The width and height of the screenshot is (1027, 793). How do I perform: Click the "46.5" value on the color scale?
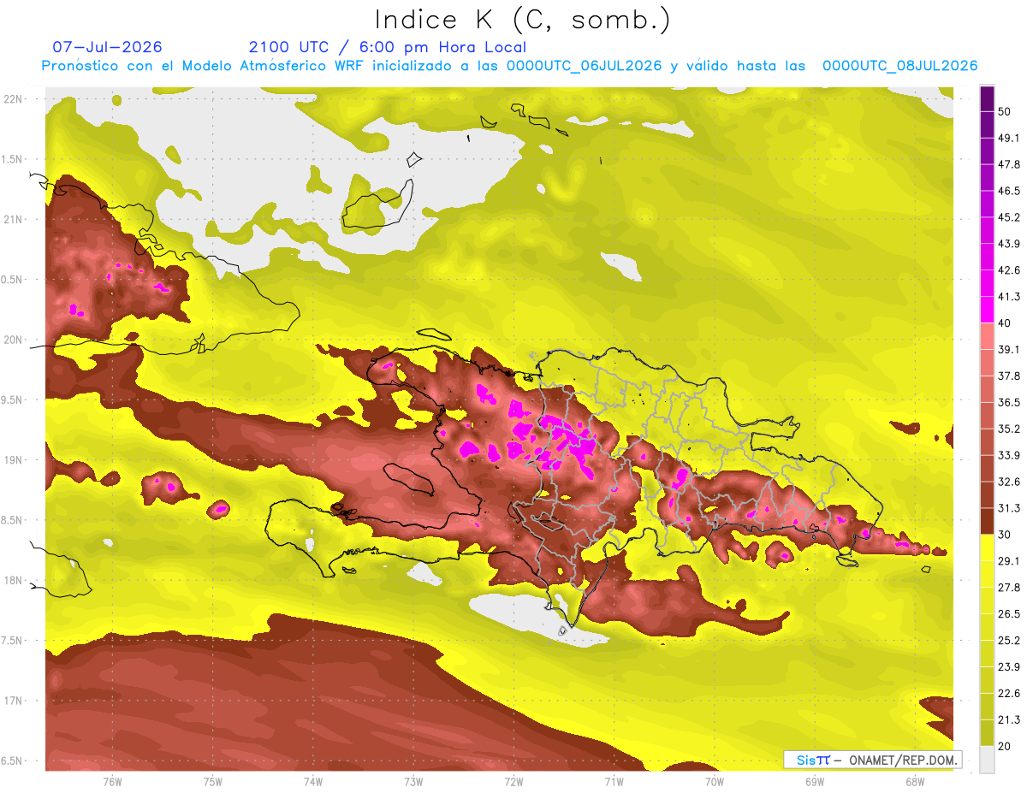point(1009,191)
